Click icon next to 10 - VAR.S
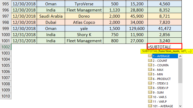193x108 pixels. point(150,97)
